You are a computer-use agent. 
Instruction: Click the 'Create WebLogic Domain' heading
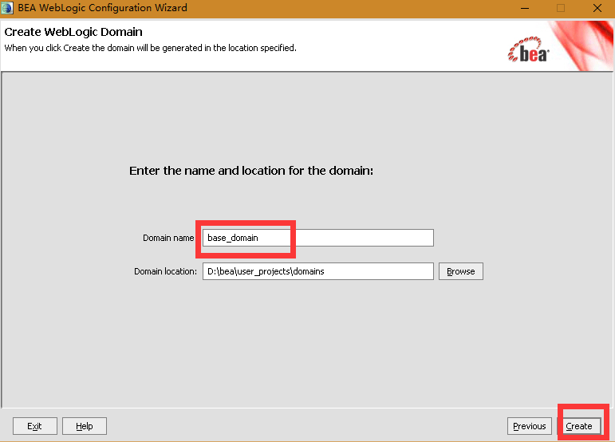point(73,32)
